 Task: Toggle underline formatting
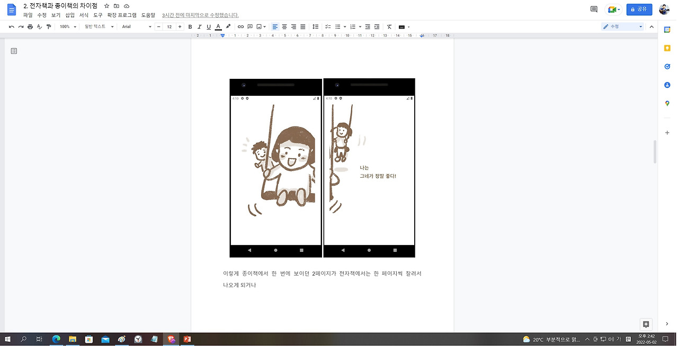pyautogui.click(x=209, y=26)
